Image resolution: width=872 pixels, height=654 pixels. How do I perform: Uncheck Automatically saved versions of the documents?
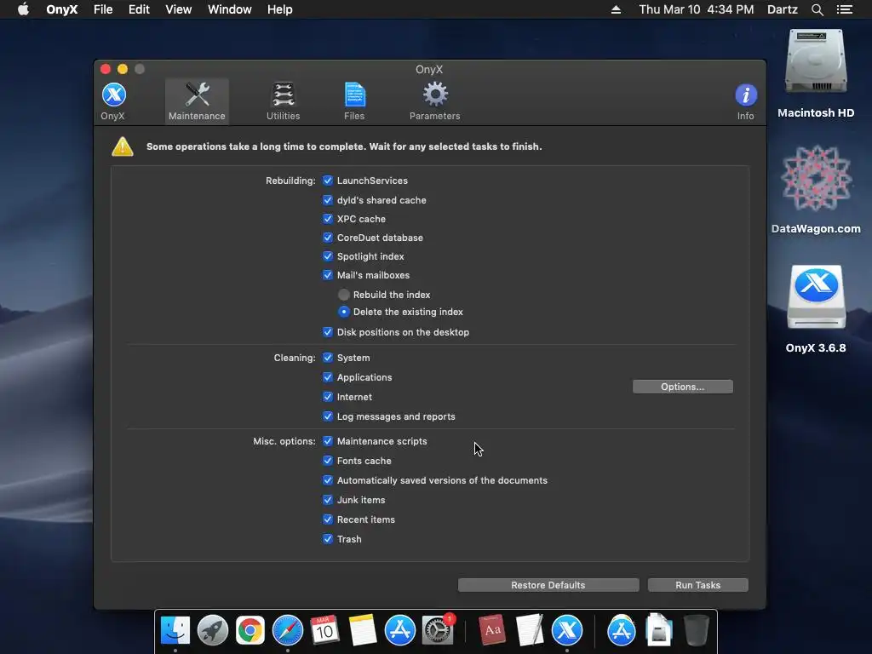pos(328,480)
